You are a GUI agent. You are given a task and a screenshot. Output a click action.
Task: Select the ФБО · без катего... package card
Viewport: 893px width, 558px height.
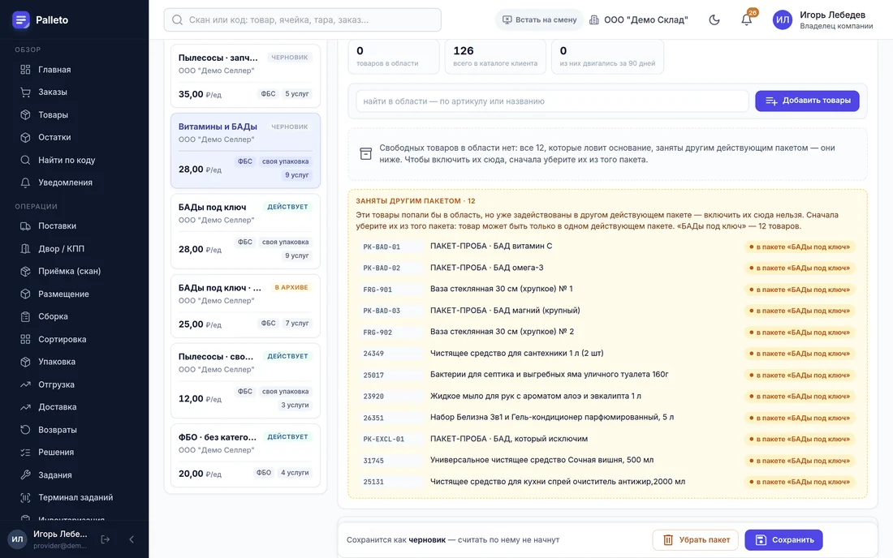click(x=245, y=455)
